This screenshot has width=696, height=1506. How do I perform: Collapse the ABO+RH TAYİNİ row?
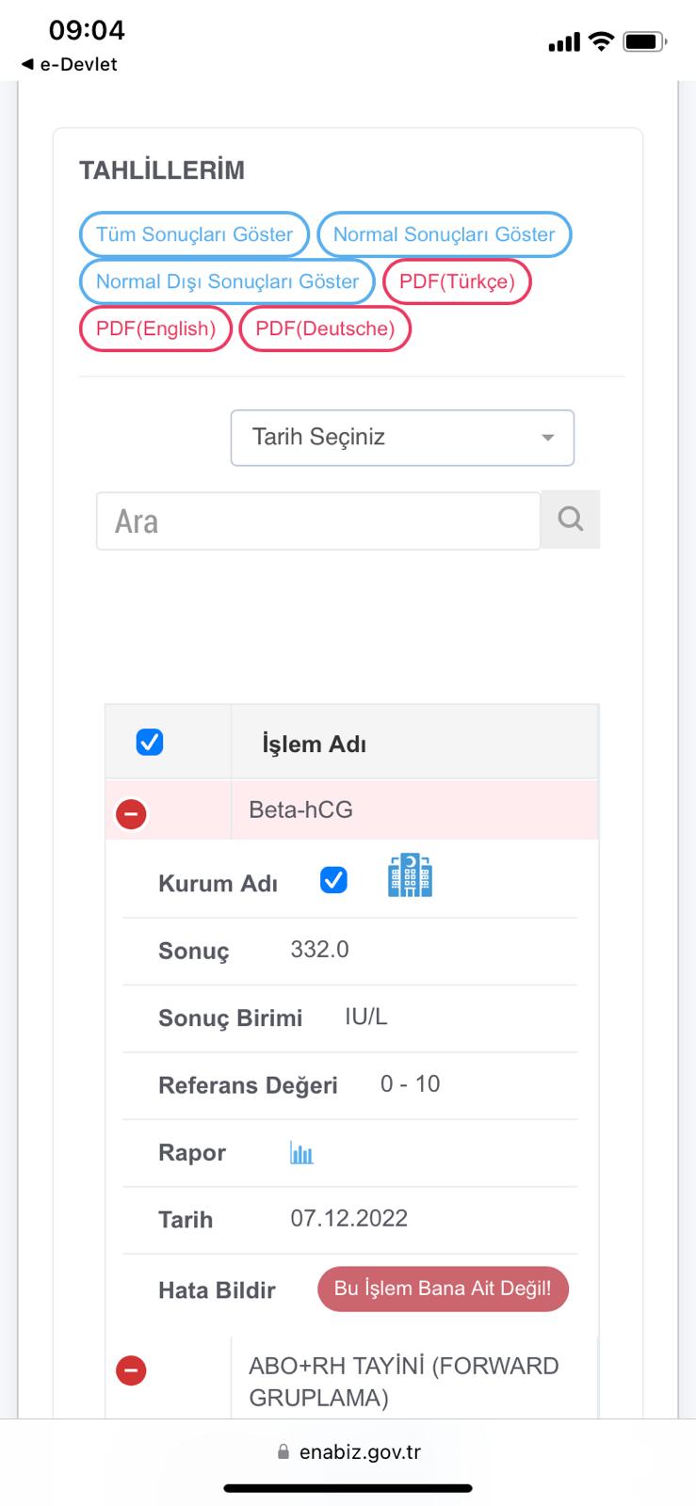click(131, 1370)
